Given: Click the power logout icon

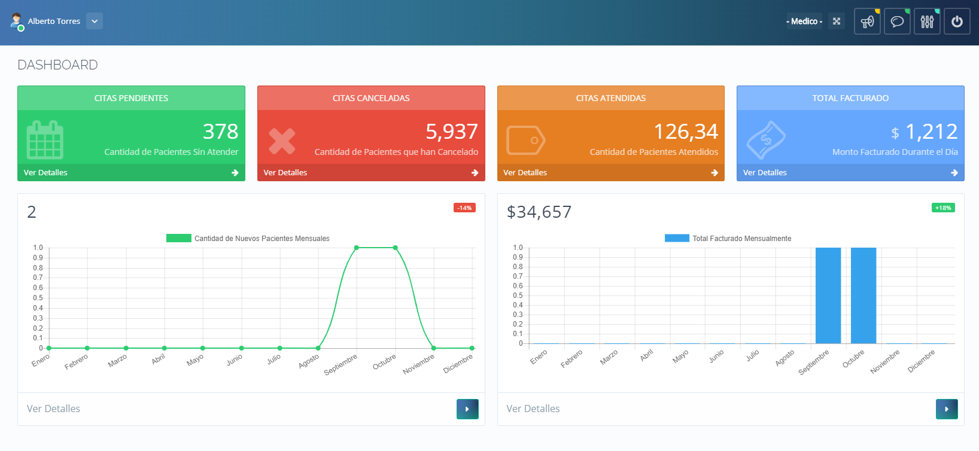Looking at the screenshot, I should coord(957,22).
